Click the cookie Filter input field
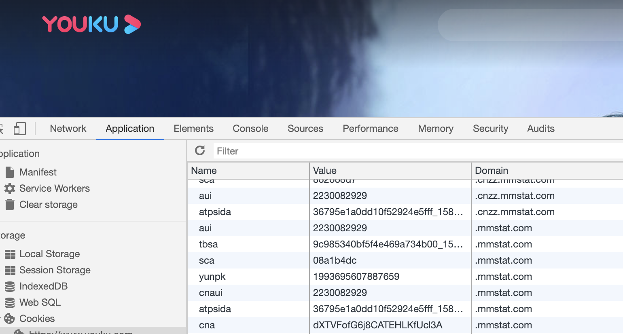This screenshot has width=623, height=334. (x=418, y=151)
